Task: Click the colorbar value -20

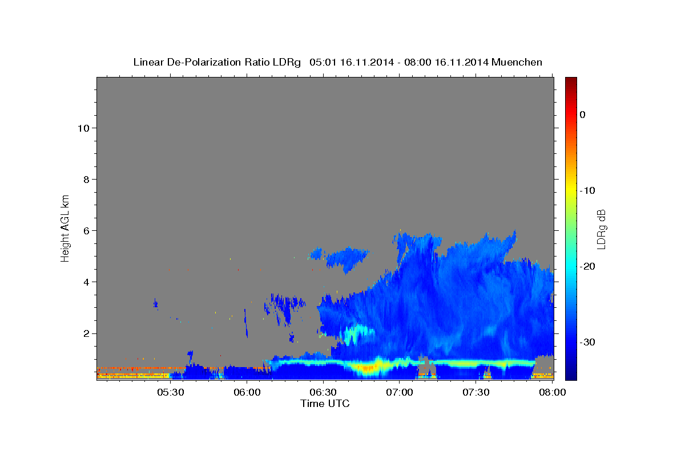Action: tap(588, 266)
